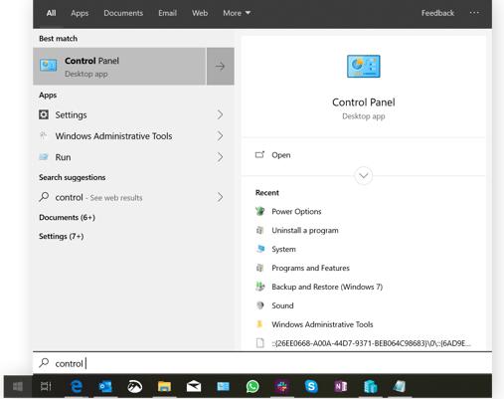Screen dimensions: 504x399
Task: Expand the Run app result chevron
Action: click(x=220, y=157)
